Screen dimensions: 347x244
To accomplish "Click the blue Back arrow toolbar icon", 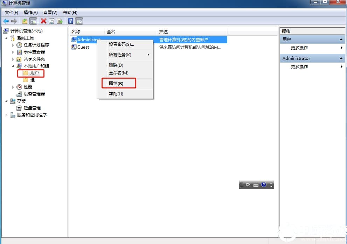I will 6,21.
